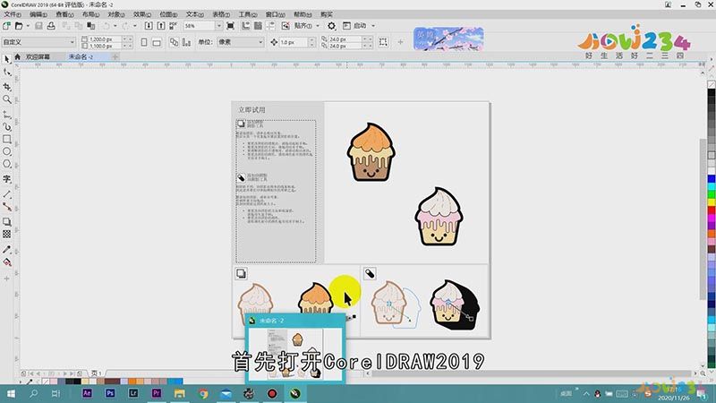This screenshot has width=716, height=403.
Task: Open the Buy menu item
Action: [x=327, y=14]
